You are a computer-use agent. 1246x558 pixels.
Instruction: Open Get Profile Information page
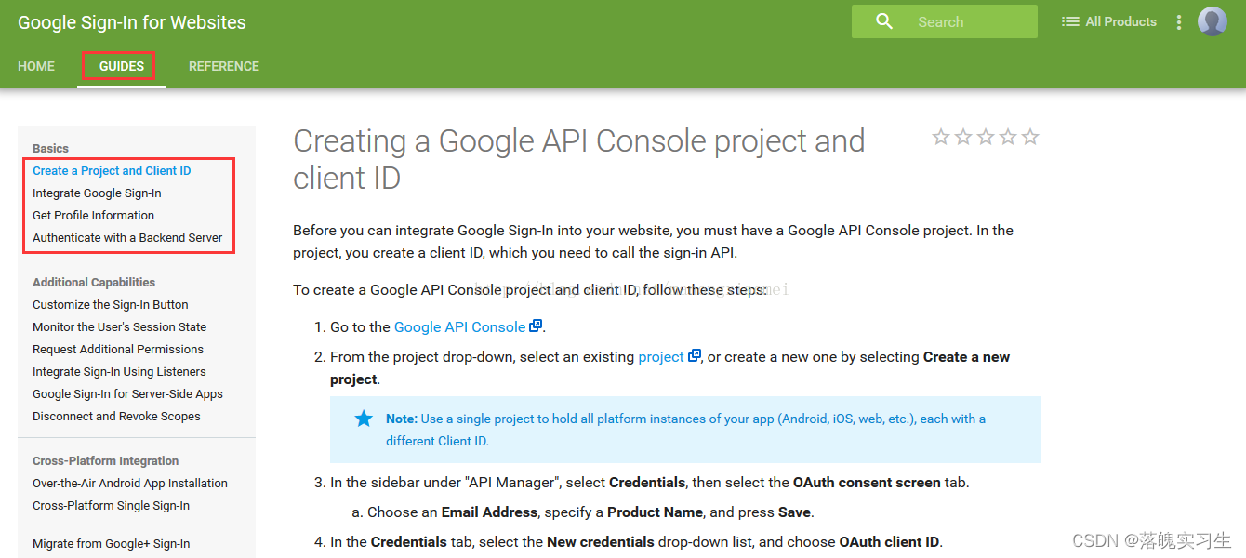coord(93,216)
